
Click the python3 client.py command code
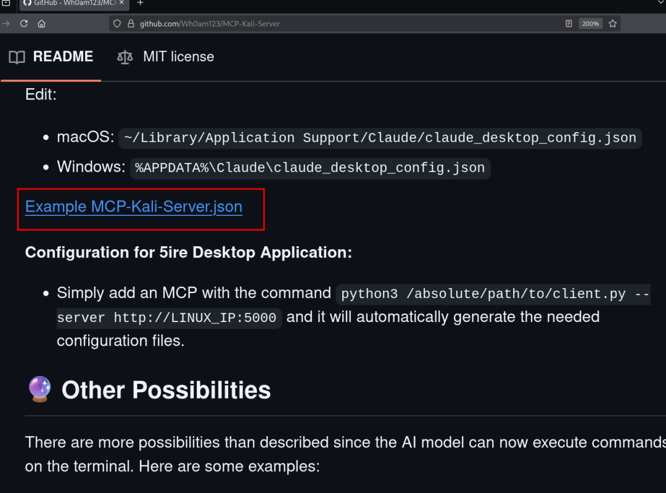point(353,305)
